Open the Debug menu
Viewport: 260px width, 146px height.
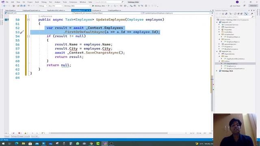[x=44, y=2]
